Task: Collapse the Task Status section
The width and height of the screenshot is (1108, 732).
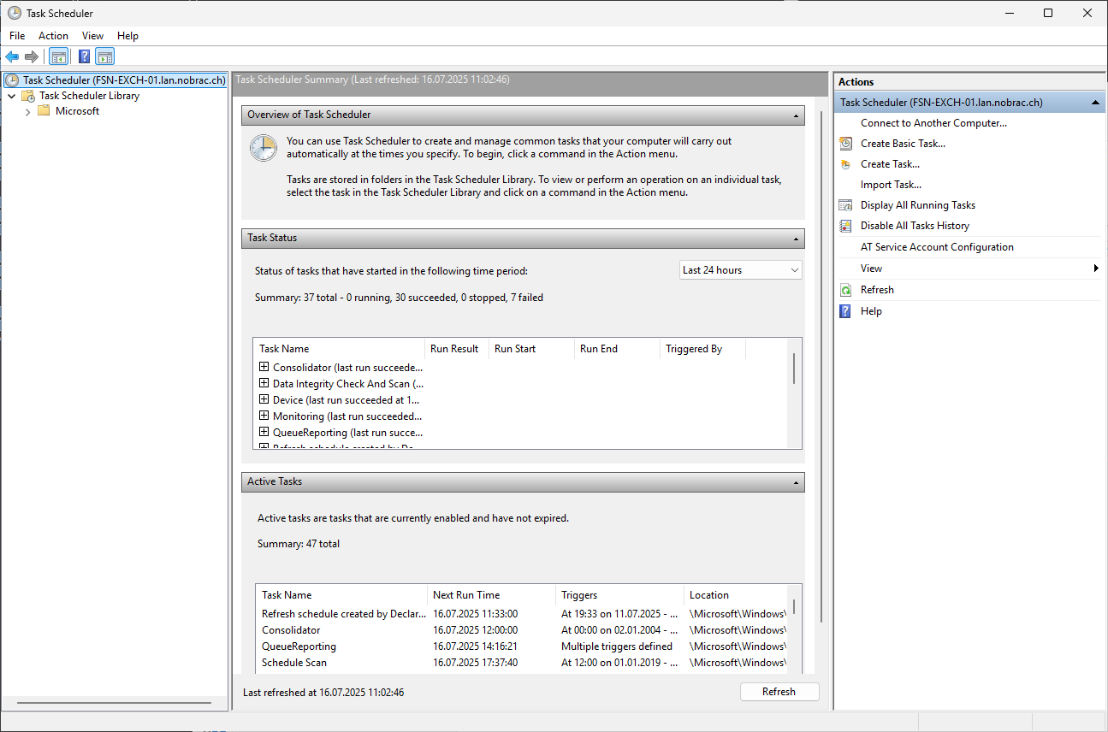Action: tap(797, 239)
